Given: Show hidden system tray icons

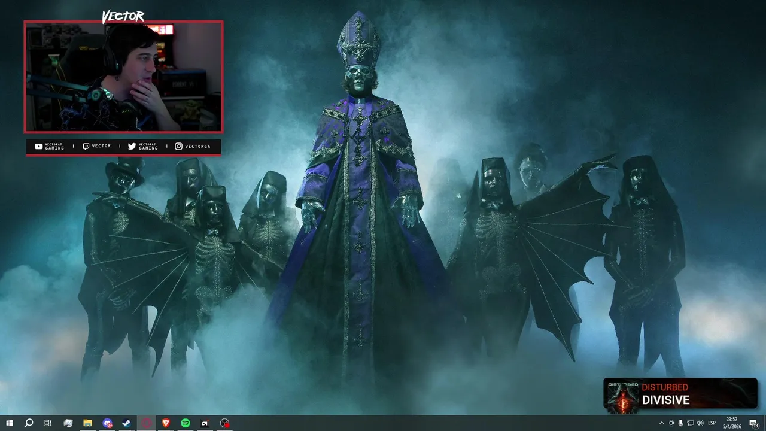Looking at the screenshot, I should click(661, 423).
